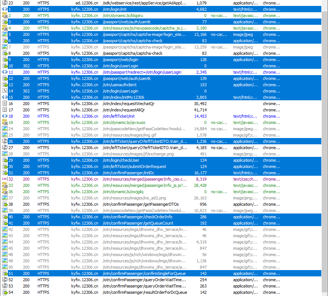Click the script icon for session 2 ldqpiru
The image size is (328, 296).
4,16
